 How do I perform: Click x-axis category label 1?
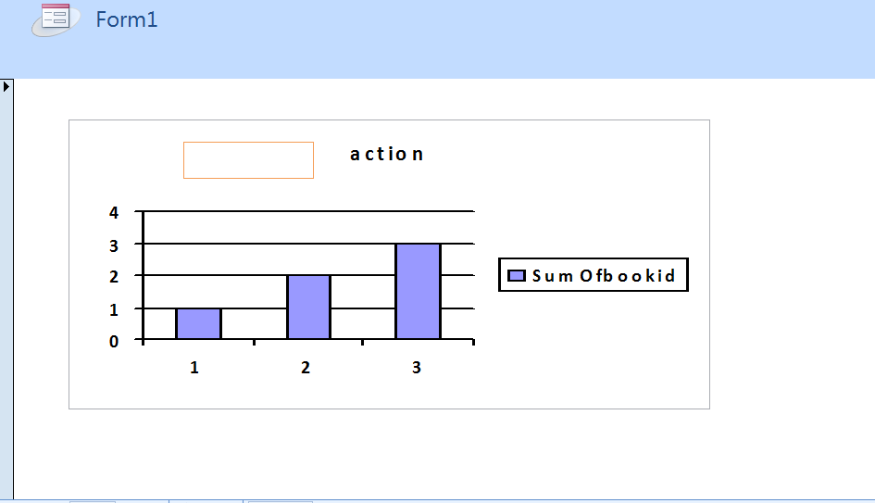point(194,368)
